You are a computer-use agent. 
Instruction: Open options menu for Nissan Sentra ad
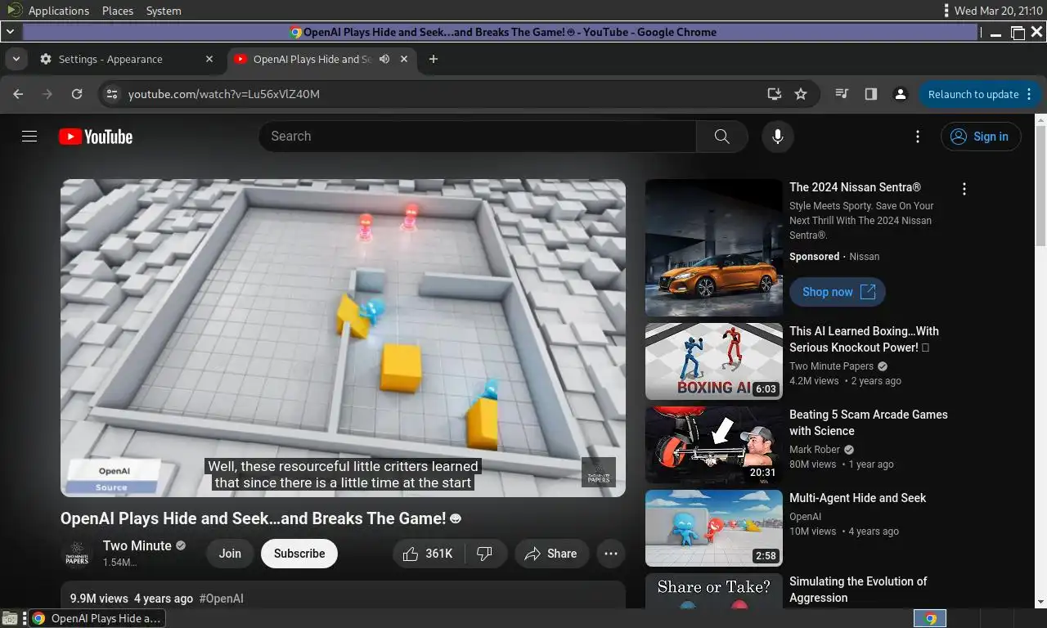[x=964, y=189]
